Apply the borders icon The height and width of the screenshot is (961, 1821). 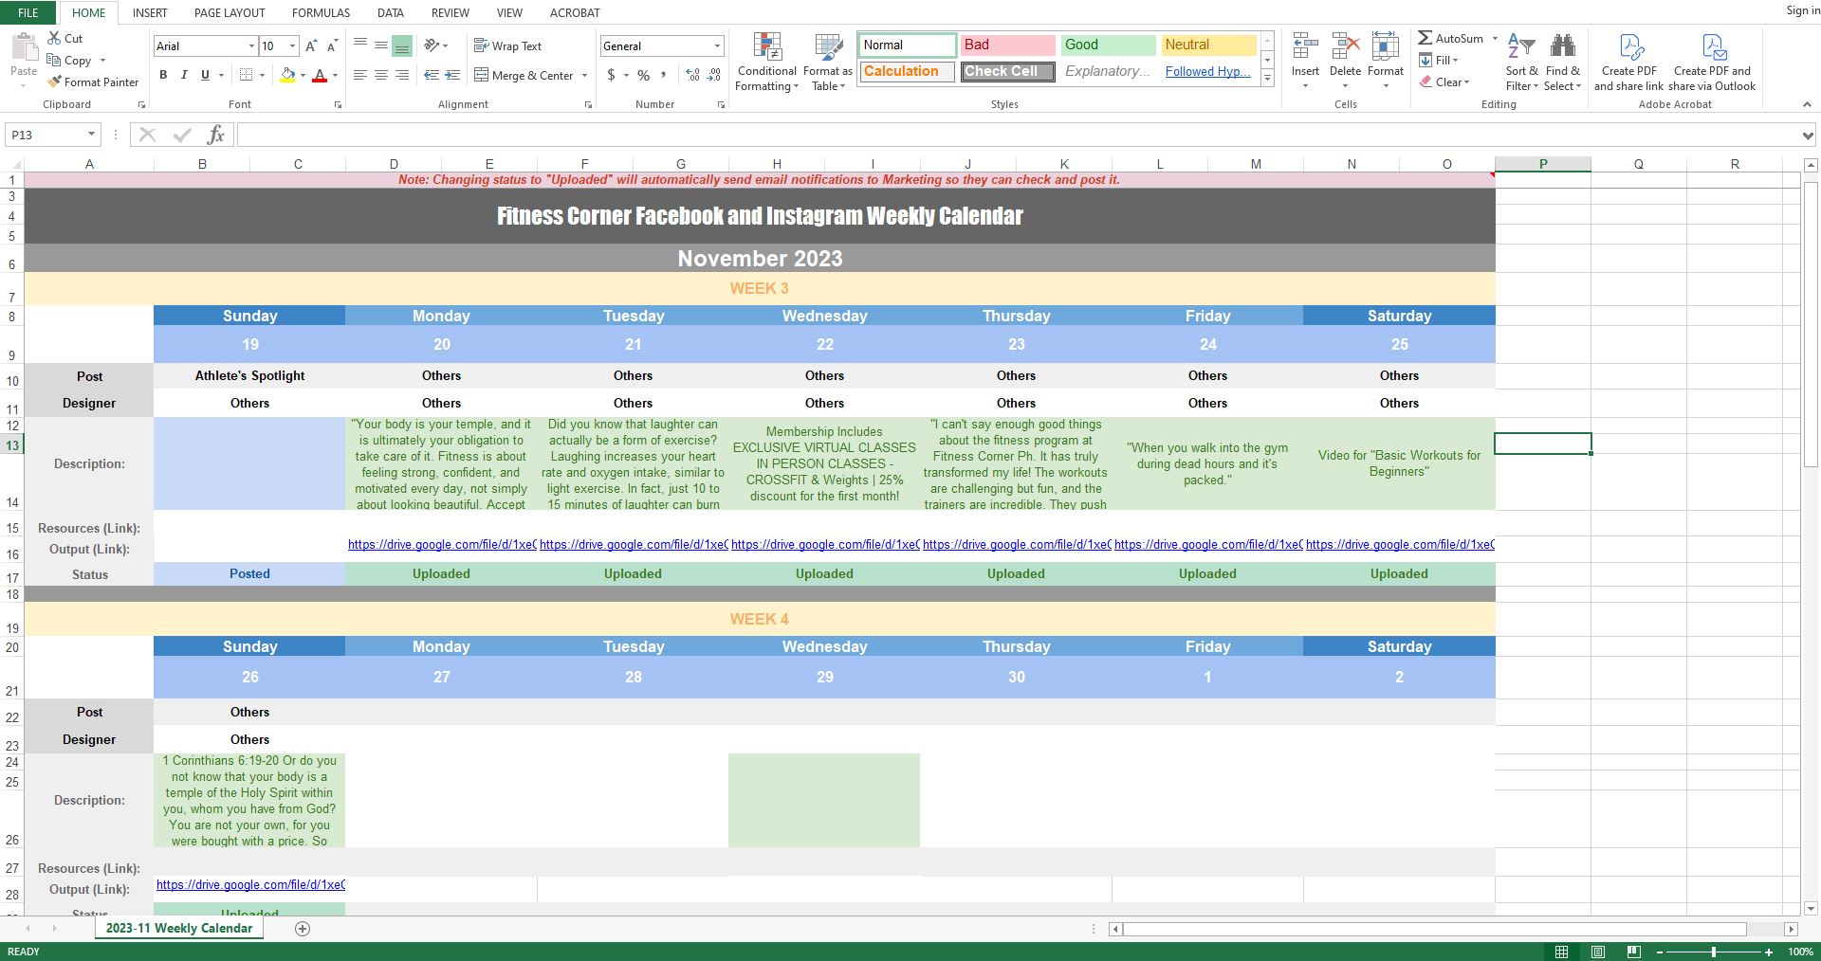[247, 75]
